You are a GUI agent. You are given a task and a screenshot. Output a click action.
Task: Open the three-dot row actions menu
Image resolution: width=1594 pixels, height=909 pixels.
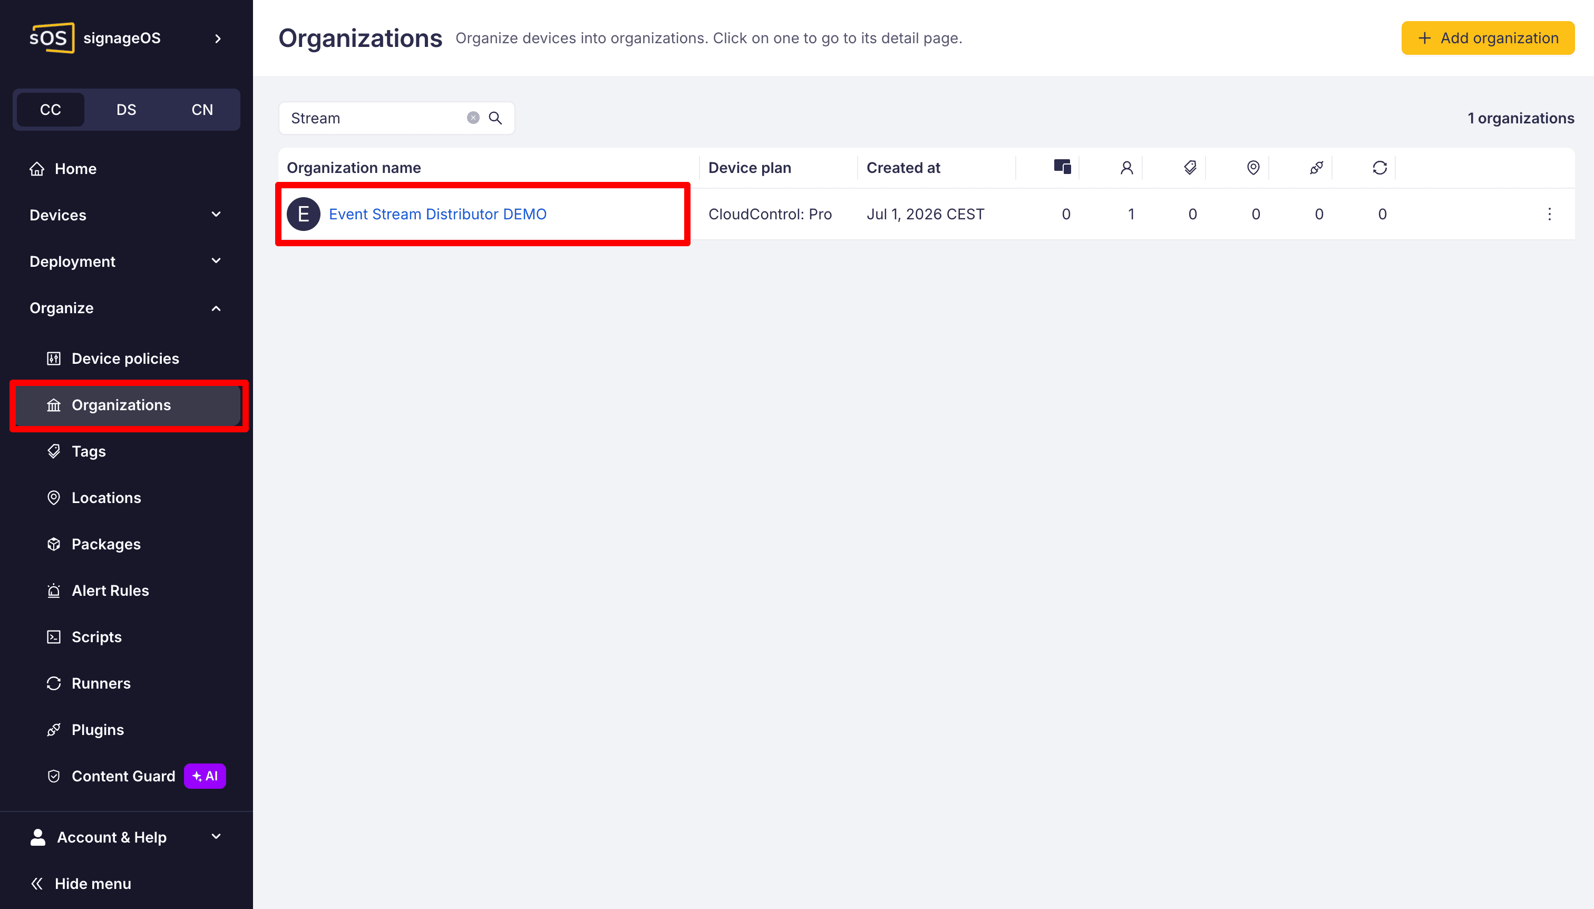pos(1549,214)
